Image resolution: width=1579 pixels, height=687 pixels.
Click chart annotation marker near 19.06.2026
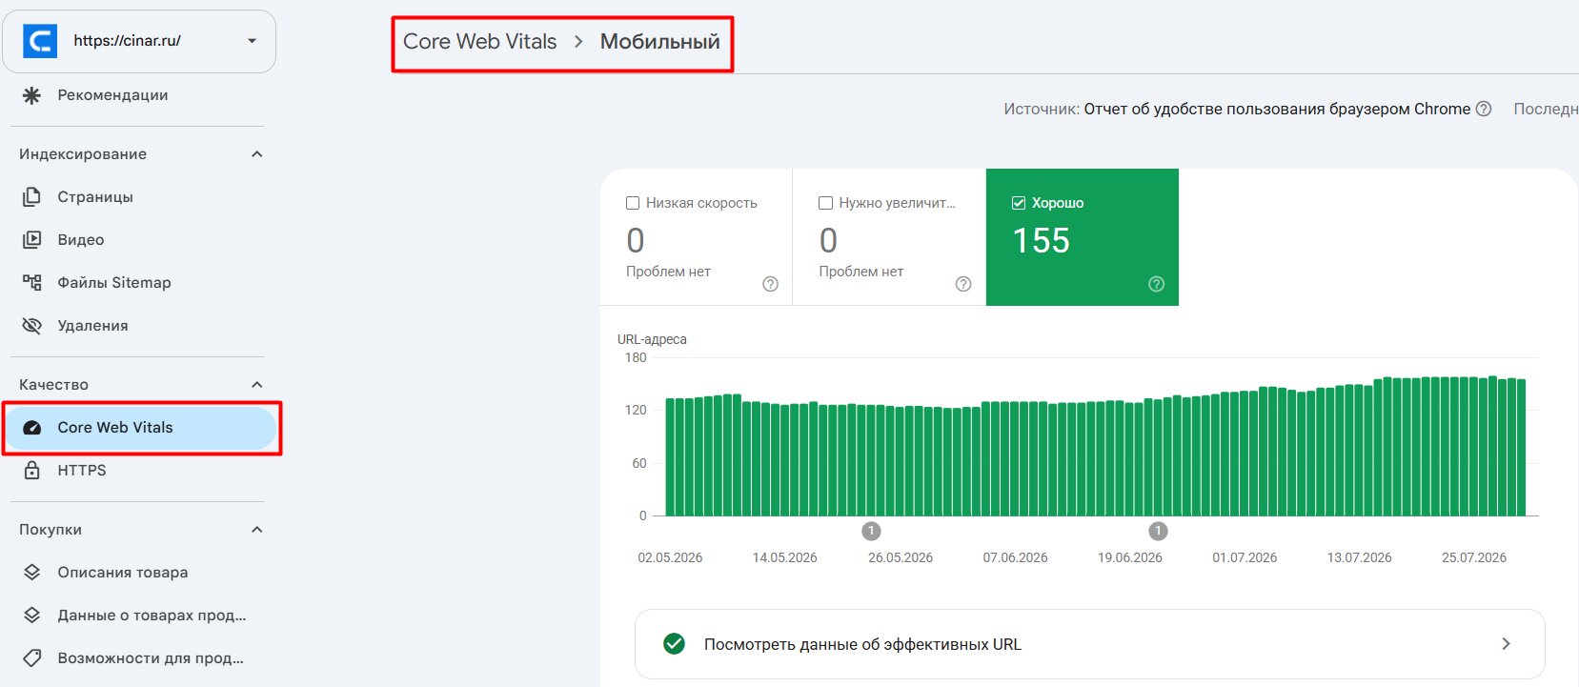(x=1158, y=531)
